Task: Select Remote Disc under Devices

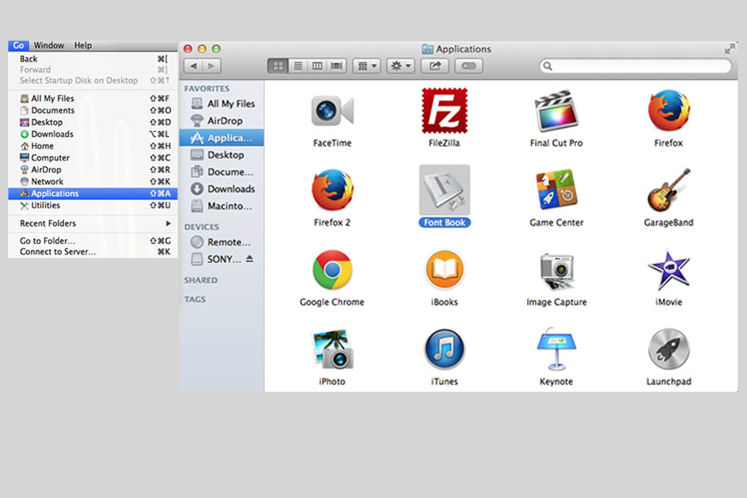Action: (222, 242)
